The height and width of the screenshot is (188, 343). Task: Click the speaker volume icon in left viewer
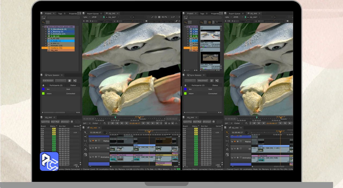click(x=146, y=21)
